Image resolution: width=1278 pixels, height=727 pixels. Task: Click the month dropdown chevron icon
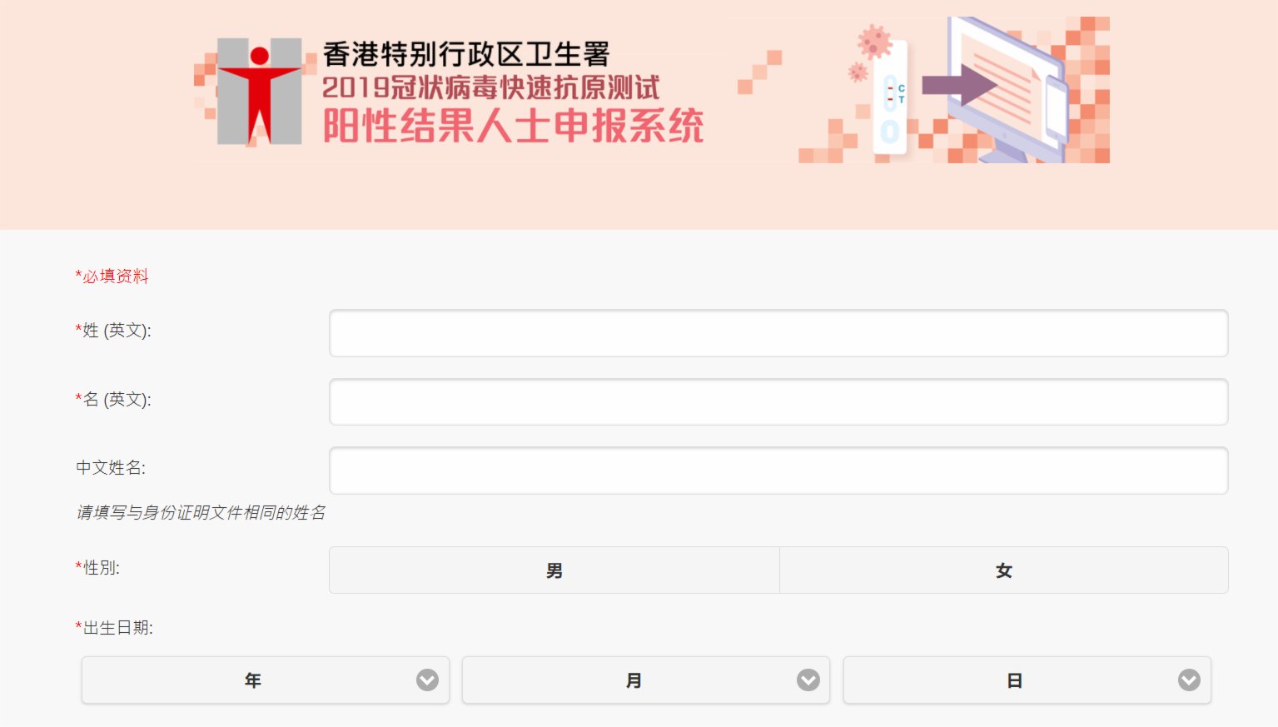(808, 680)
